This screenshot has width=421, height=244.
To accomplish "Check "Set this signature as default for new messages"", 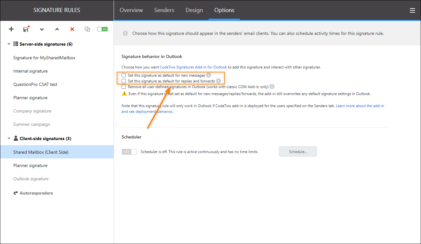I will (x=123, y=75).
